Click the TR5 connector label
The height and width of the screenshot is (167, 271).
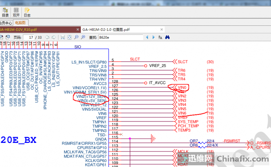(182, 75)
